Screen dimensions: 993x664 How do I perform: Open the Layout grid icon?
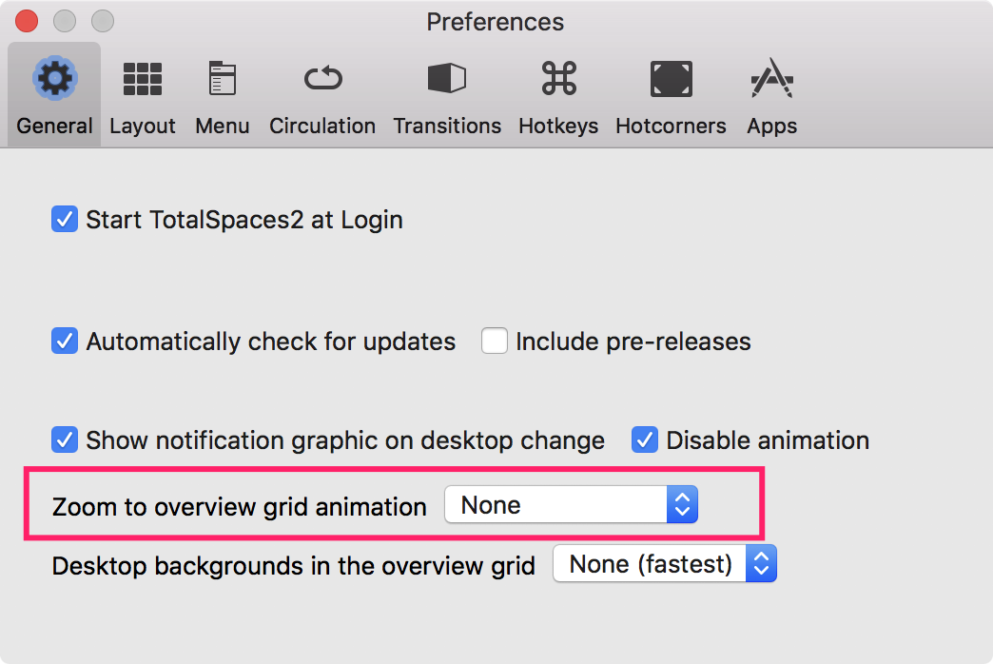143,80
